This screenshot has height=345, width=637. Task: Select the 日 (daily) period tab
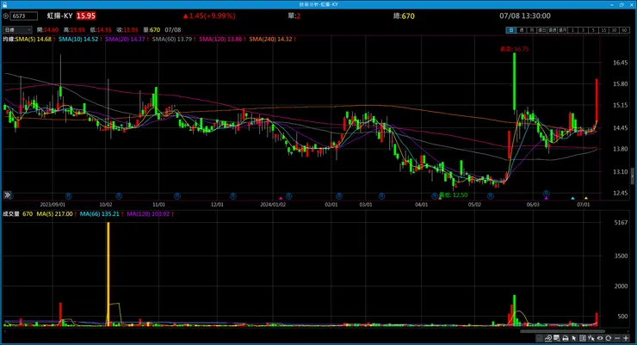(x=511, y=30)
